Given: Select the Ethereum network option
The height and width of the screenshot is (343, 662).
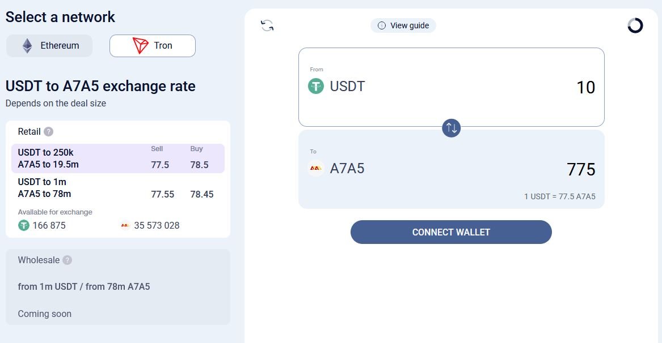Looking at the screenshot, I should pos(49,46).
